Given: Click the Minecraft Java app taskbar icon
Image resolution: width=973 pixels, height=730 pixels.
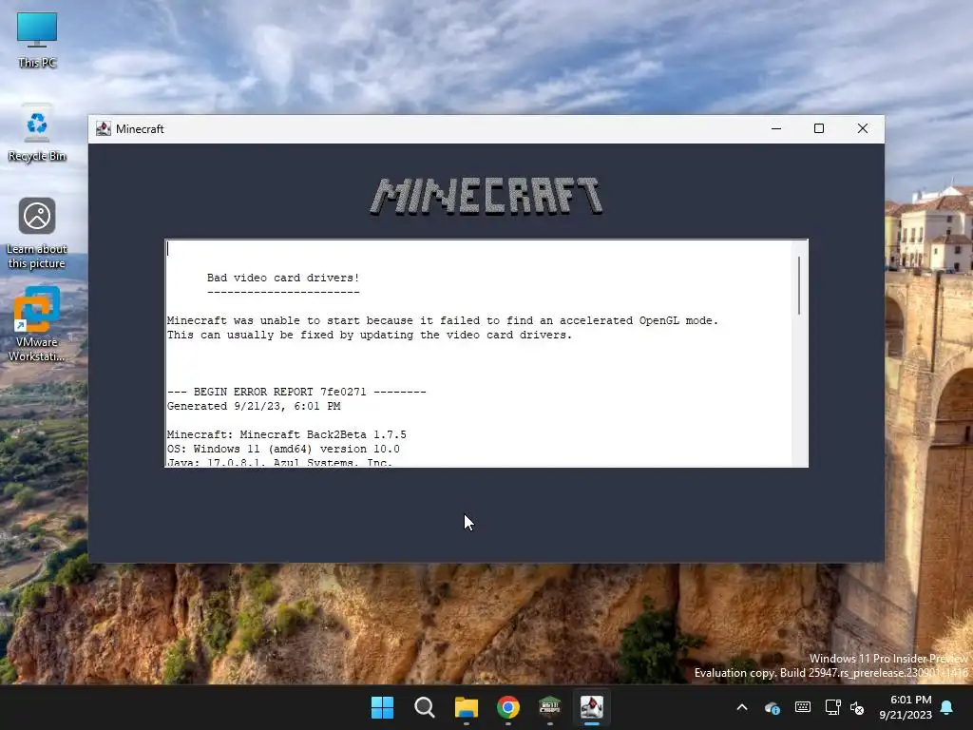Looking at the screenshot, I should (x=591, y=707).
